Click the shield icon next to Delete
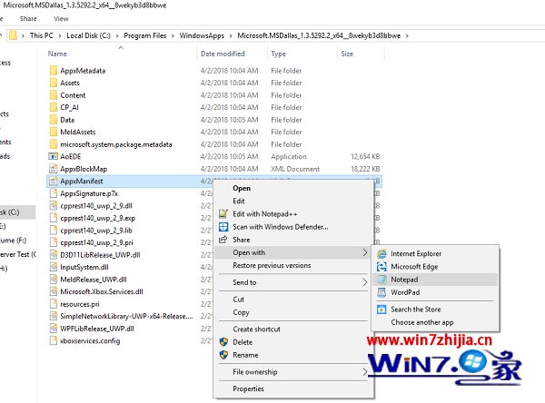Screen dimensions: 545x403 click(x=223, y=342)
